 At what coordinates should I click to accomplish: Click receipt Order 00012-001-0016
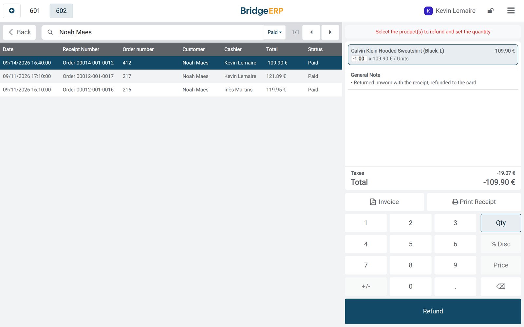[88, 90]
